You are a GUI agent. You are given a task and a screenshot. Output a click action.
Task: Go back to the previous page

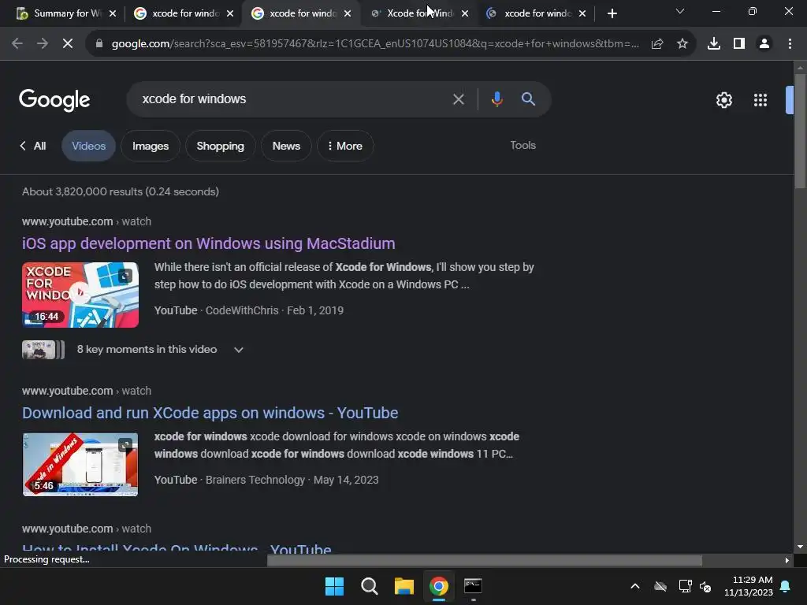tap(17, 44)
